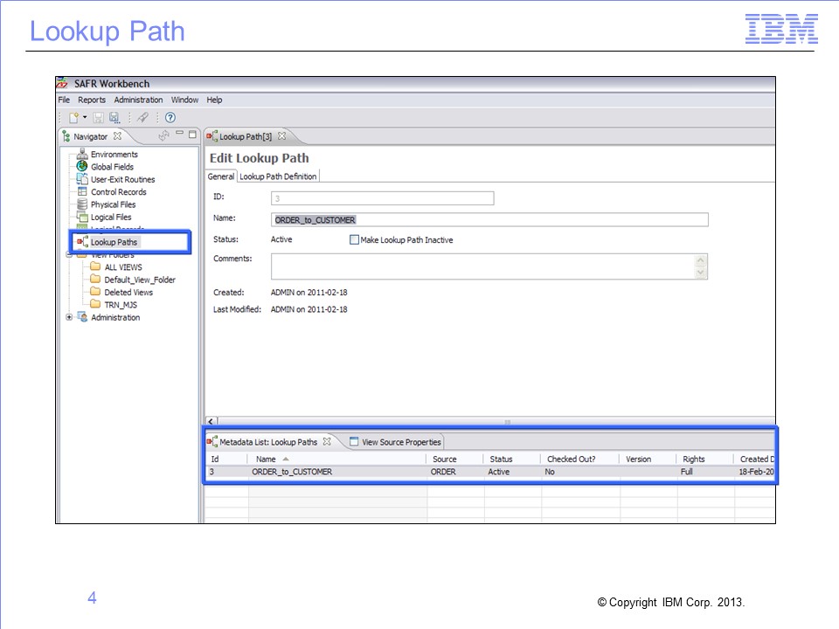839x629 pixels.
Task: Click the Link with Editor icon in Navigator
Action: click(163, 136)
